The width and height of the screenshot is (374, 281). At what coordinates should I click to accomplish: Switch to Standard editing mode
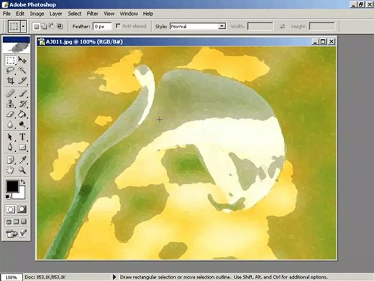pos(10,210)
